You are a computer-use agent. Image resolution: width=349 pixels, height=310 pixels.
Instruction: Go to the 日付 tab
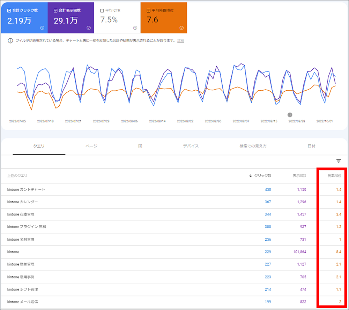tap(311, 146)
